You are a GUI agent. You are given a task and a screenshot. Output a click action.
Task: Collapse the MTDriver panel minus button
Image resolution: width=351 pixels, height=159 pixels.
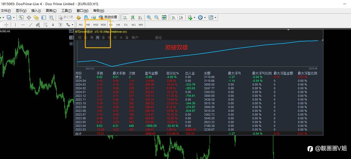tap(71, 31)
